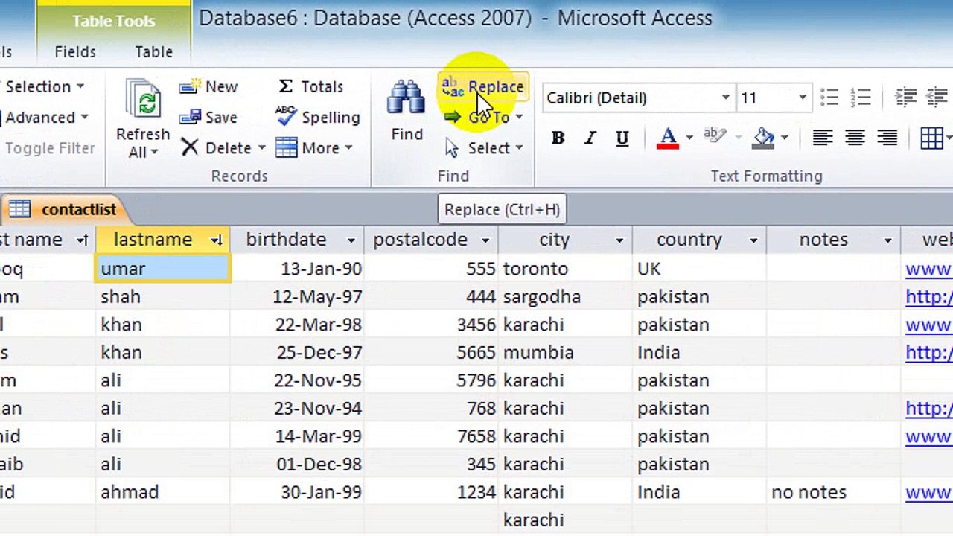This screenshot has height=536, width=953.
Task: Align text to the right
Action: 887,138
